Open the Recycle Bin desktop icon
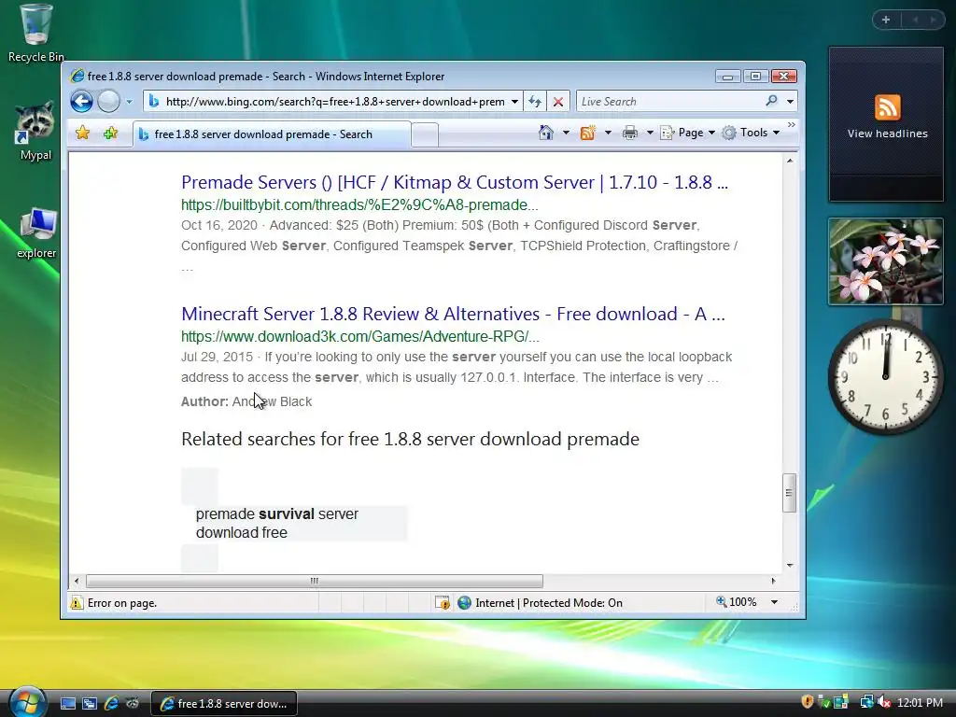The width and height of the screenshot is (956, 717). (36, 33)
